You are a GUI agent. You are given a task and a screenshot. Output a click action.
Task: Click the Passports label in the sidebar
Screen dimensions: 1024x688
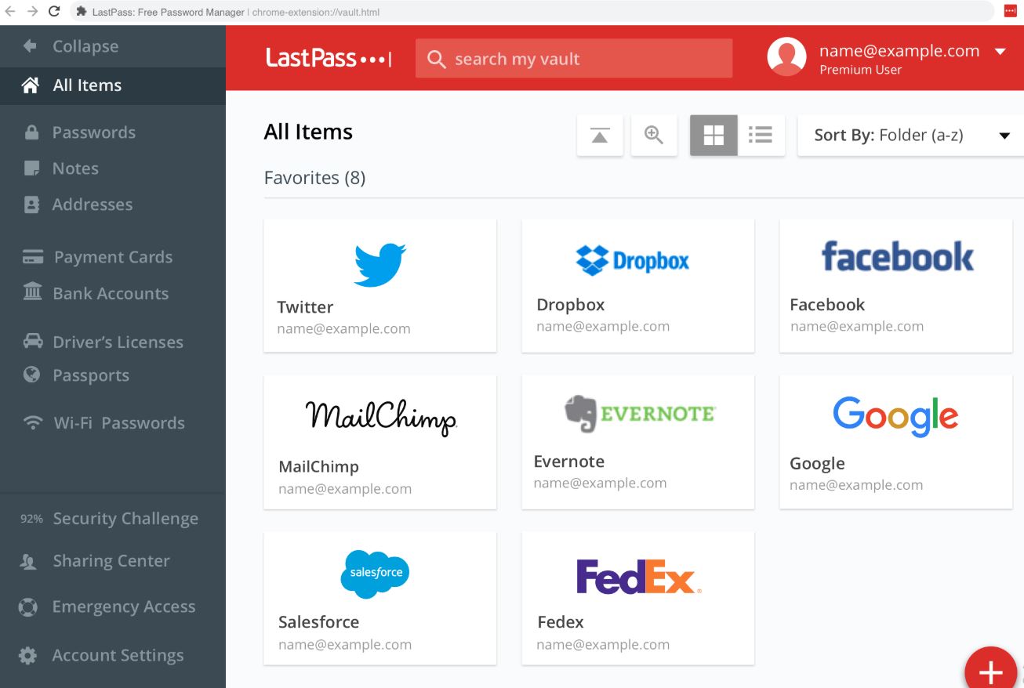[91, 375]
